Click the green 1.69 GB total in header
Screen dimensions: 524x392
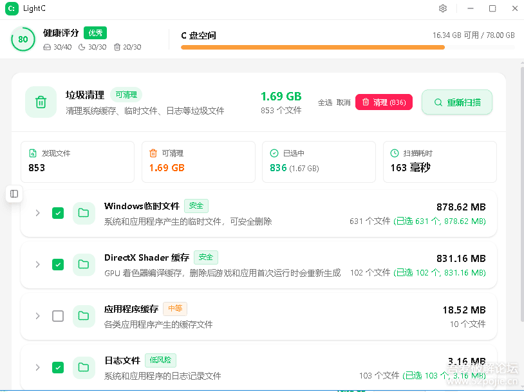[281, 97]
